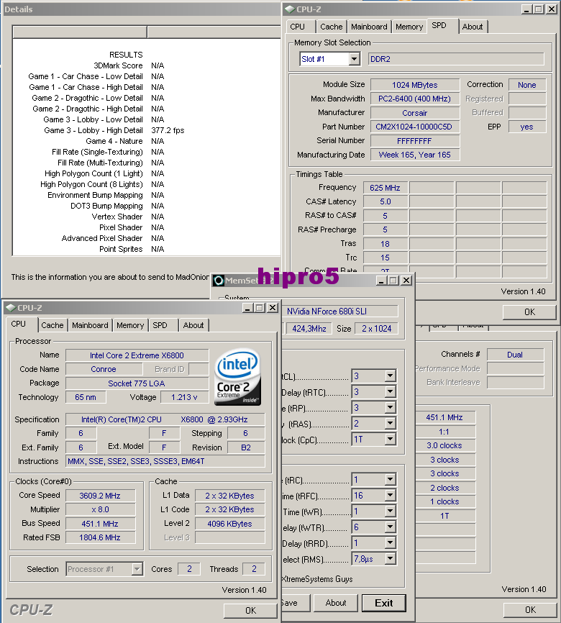Open the tWR dropdown in MemSet
Viewport: 561px width, 623px height.
coord(390,511)
